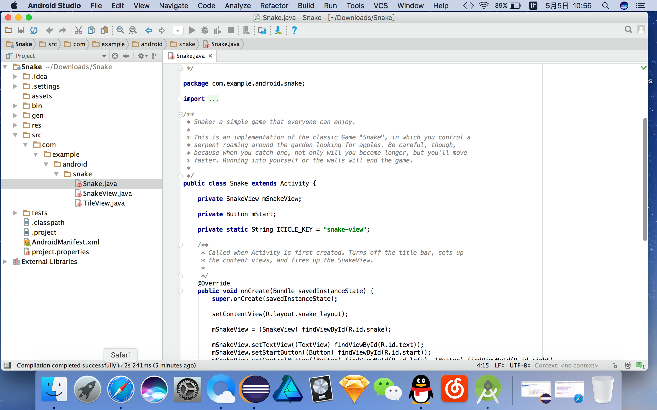The image size is (657, 410).
Task: Open the SDK Manager download icon
Action: 278,30
